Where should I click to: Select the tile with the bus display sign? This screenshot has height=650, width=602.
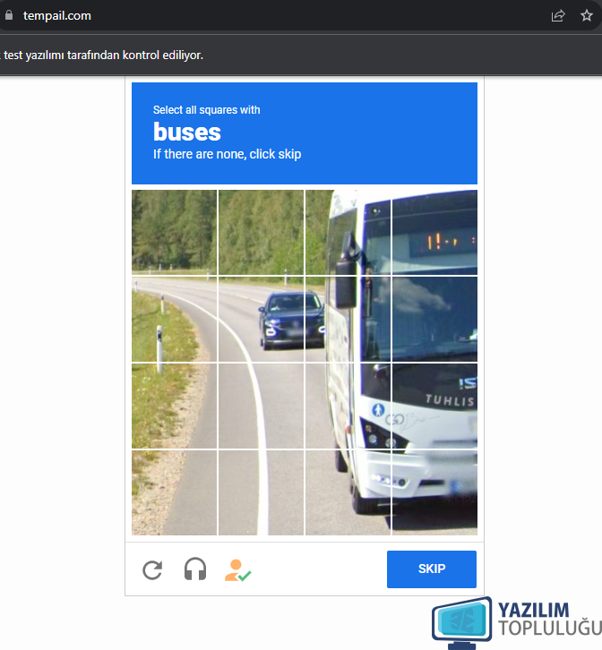(434, 232)
